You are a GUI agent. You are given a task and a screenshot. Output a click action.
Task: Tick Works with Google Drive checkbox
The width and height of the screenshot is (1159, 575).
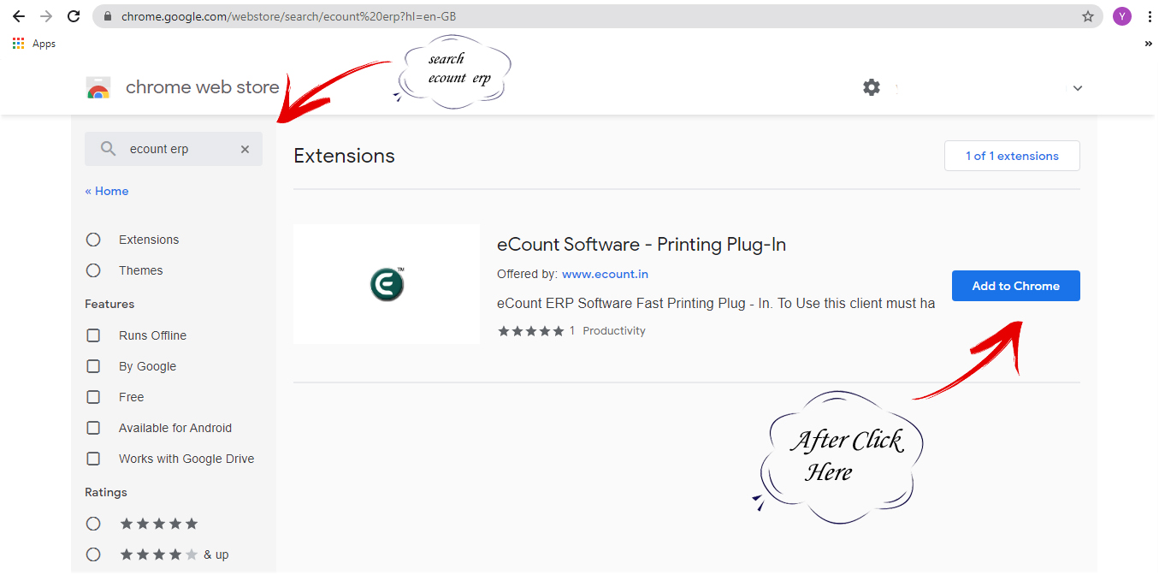tap(93, 459)
